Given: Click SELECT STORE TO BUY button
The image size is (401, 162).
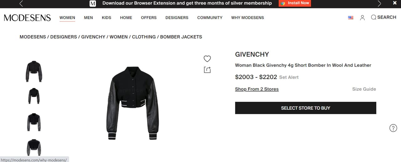Looking at the screenshot, I should pyautogui.click(x=305, y=108).
